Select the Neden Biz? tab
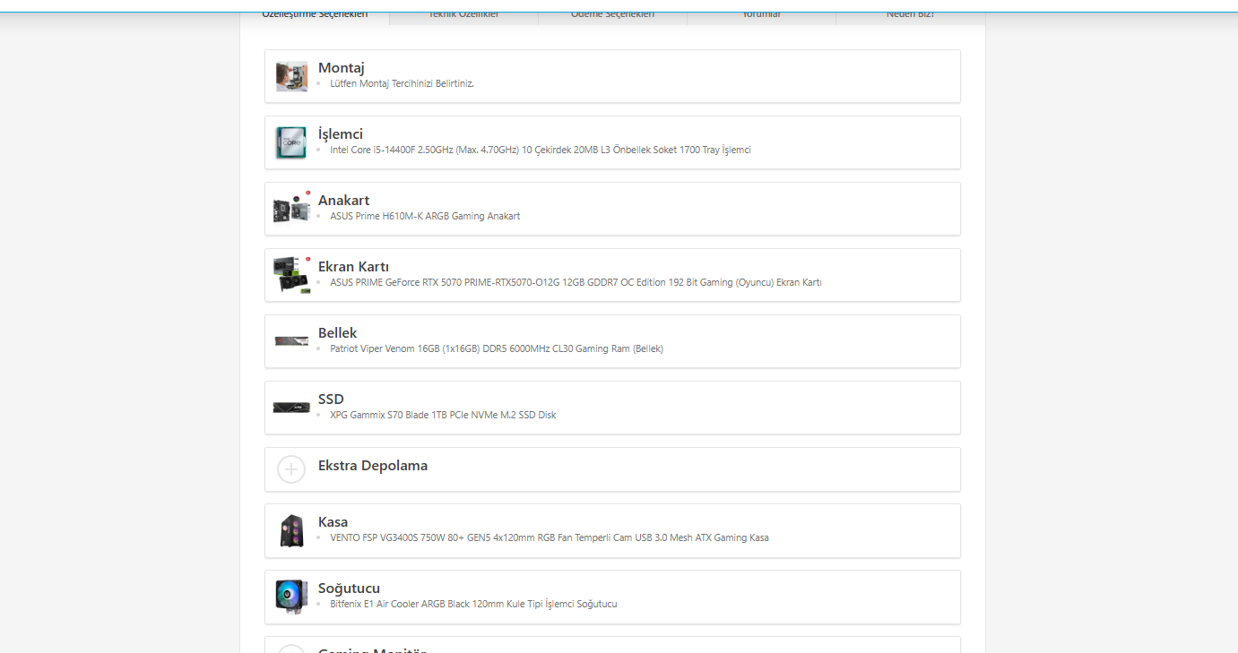 910,14
